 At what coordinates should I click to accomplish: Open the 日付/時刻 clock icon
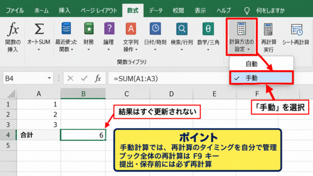click(x=156, y=28)
